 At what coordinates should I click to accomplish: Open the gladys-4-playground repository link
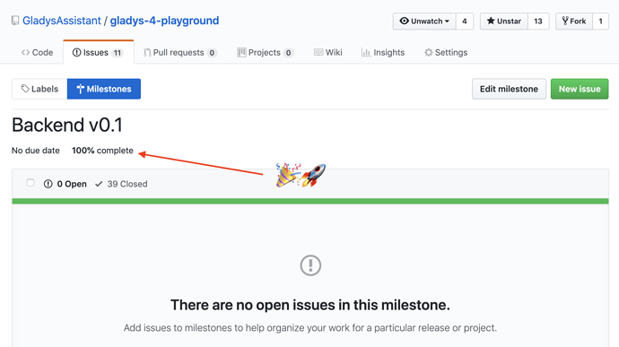coord(164,21)
